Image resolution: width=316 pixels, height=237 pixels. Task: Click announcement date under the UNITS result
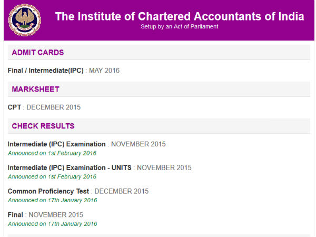(52, 177)
